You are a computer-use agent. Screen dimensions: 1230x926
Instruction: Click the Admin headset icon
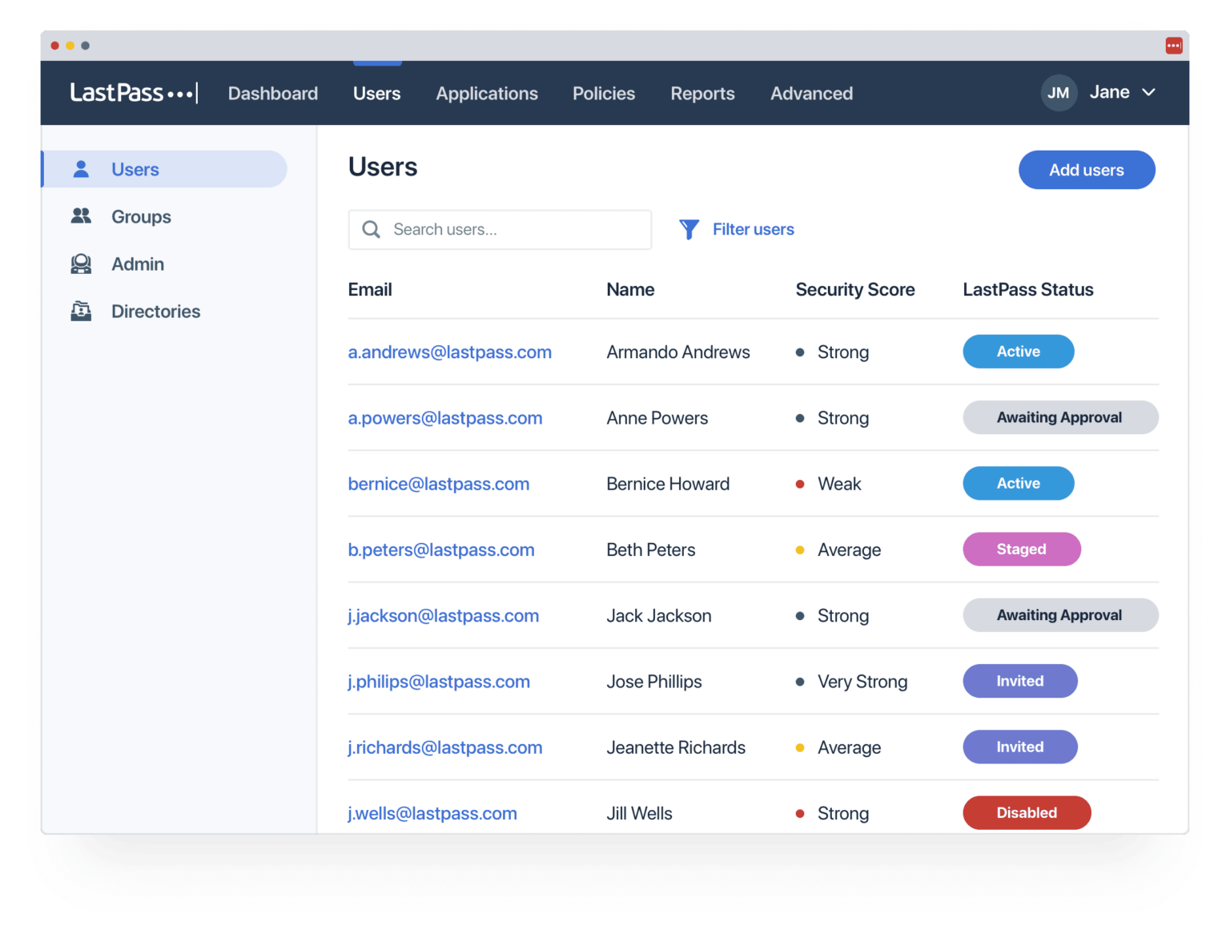(x=81, y=264)
